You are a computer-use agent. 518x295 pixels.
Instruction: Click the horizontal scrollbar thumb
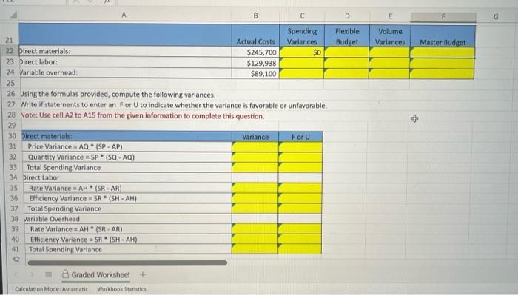pyautogui.click(x=127, y=262)
